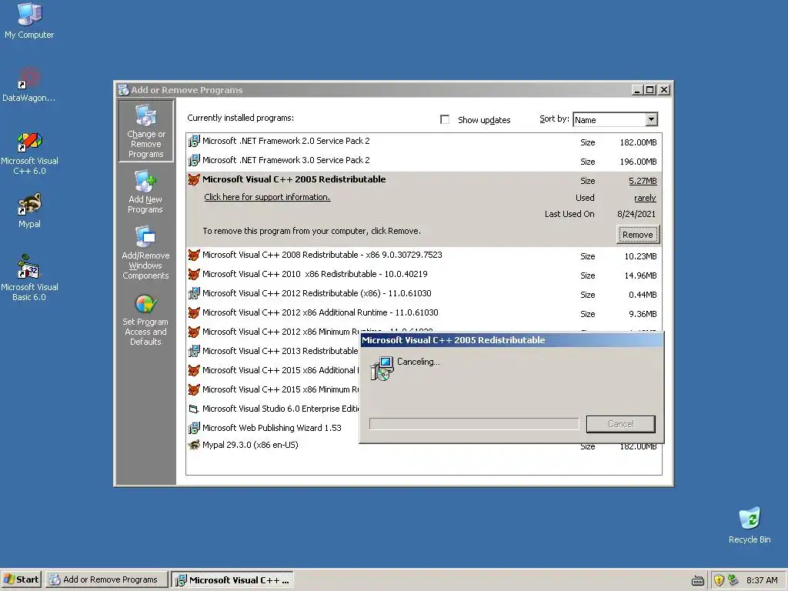The height and width of the screenshot is (591, 788).
Task: Select Microsoft Web Publishing Wizard 1.53 entry
Action: tap(273, 428)
